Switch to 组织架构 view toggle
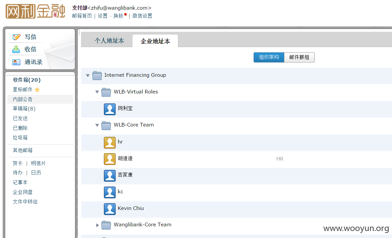Viewport: 392px width, 238px height. pyautogui.click(x=269, y=57)
